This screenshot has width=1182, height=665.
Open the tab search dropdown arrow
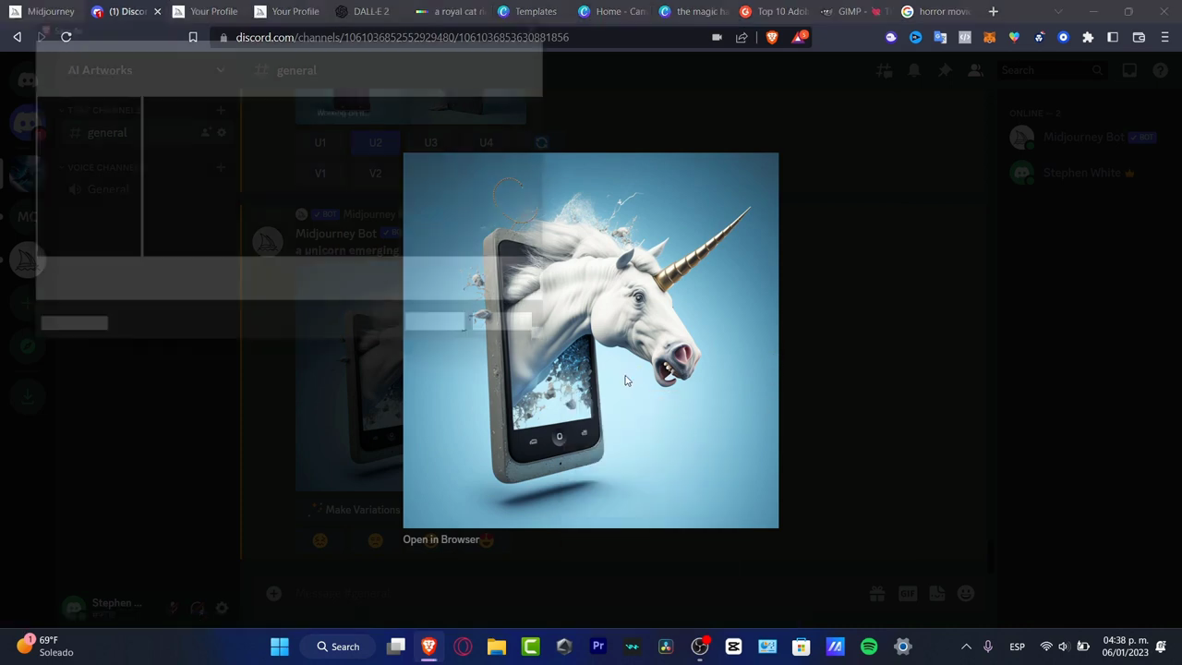[1058, 11]
